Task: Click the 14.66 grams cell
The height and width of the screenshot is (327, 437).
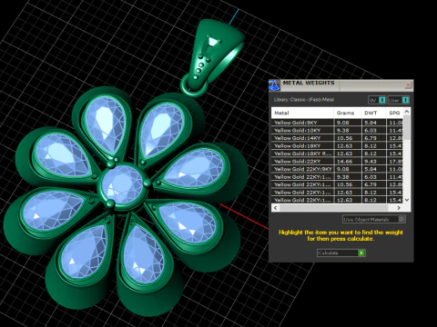Action: [x=348, y=162]
